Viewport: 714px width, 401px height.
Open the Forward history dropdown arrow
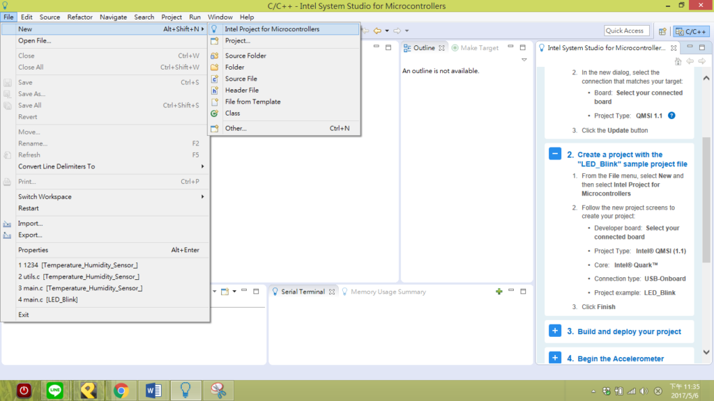point(407,31)
